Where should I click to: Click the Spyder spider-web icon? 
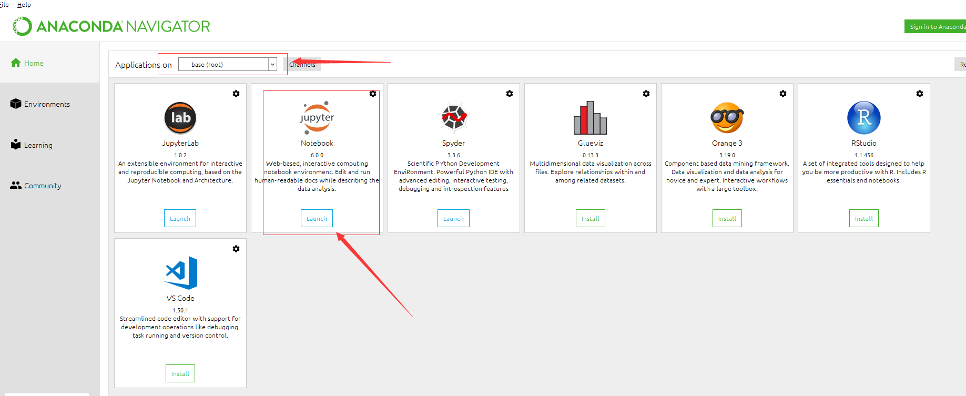pos(454,117)
